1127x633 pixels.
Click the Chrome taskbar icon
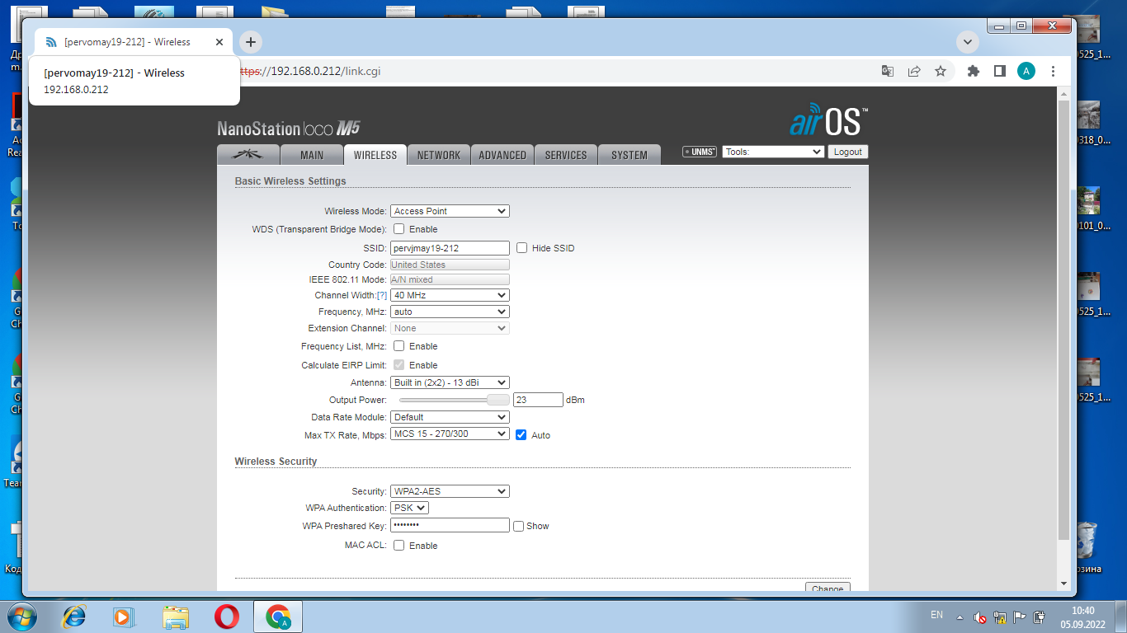click(278, 617)
